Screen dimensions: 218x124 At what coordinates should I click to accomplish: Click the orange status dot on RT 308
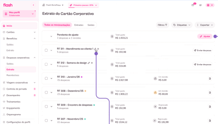(x=85, y=91)
